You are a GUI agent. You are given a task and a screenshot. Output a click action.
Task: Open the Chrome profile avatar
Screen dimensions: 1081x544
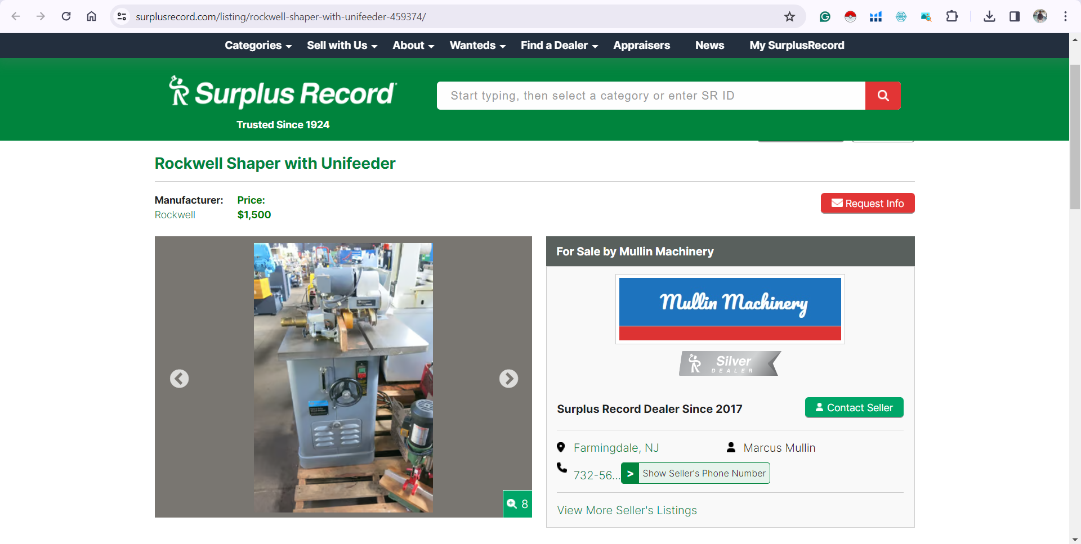click(x=1040, y=16)
